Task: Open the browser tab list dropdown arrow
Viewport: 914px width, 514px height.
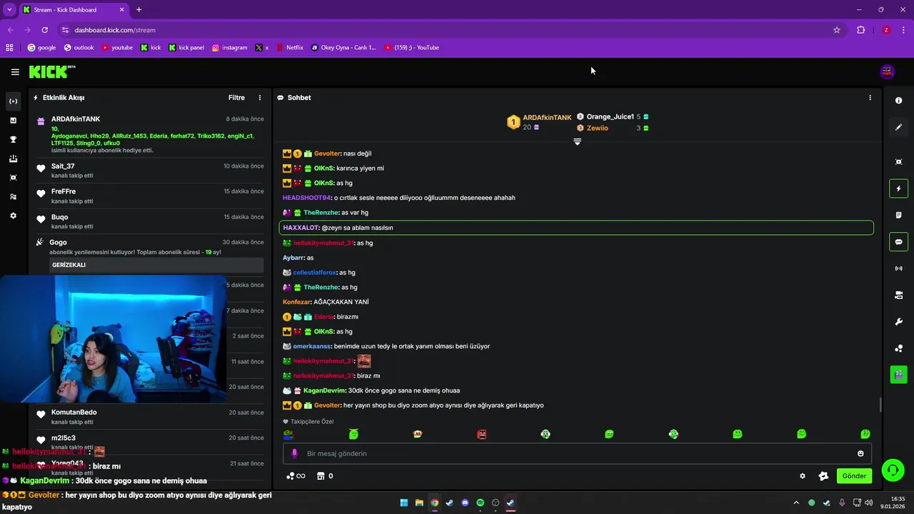Action: (x=9, y=9)
